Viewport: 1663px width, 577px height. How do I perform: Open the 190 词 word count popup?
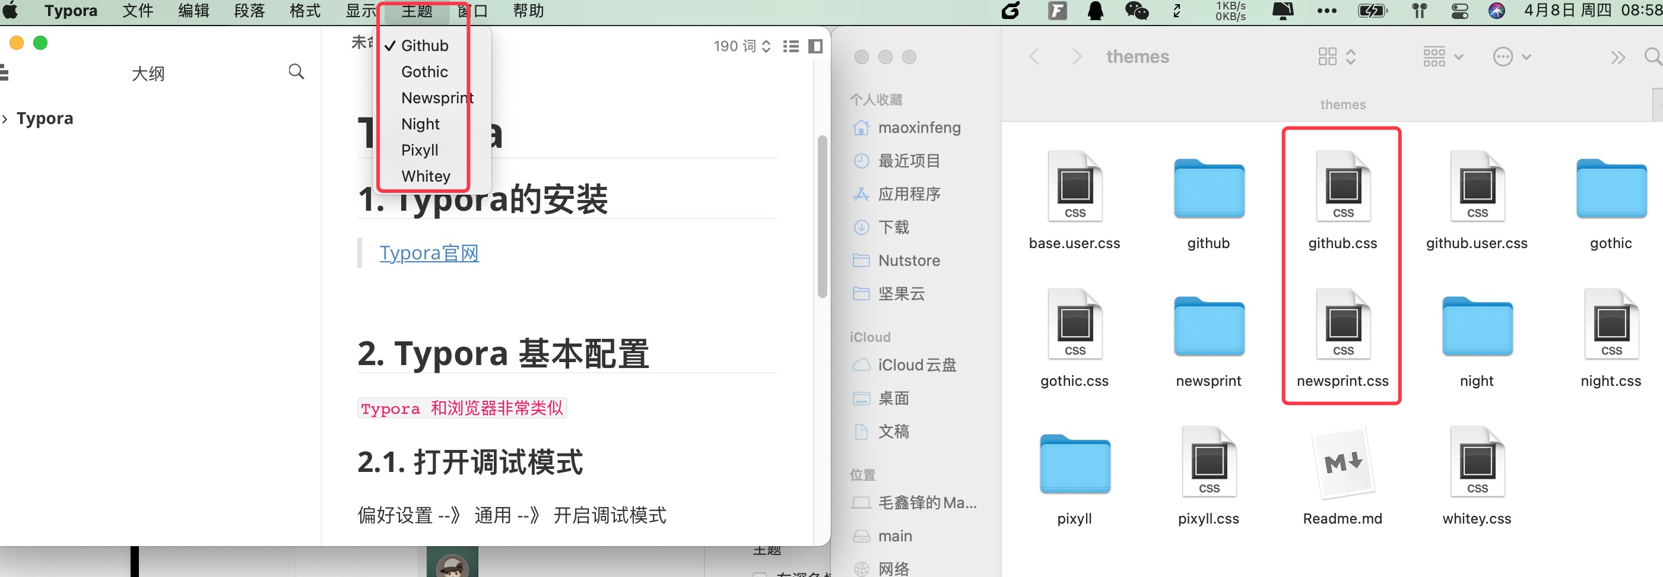(x=742, y=46)
